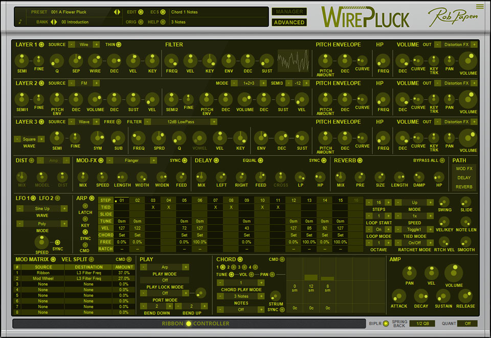This screenshot has height=338, width=491.
Task: Click the Reverb SIZE knob
Action: pos(380,177)
